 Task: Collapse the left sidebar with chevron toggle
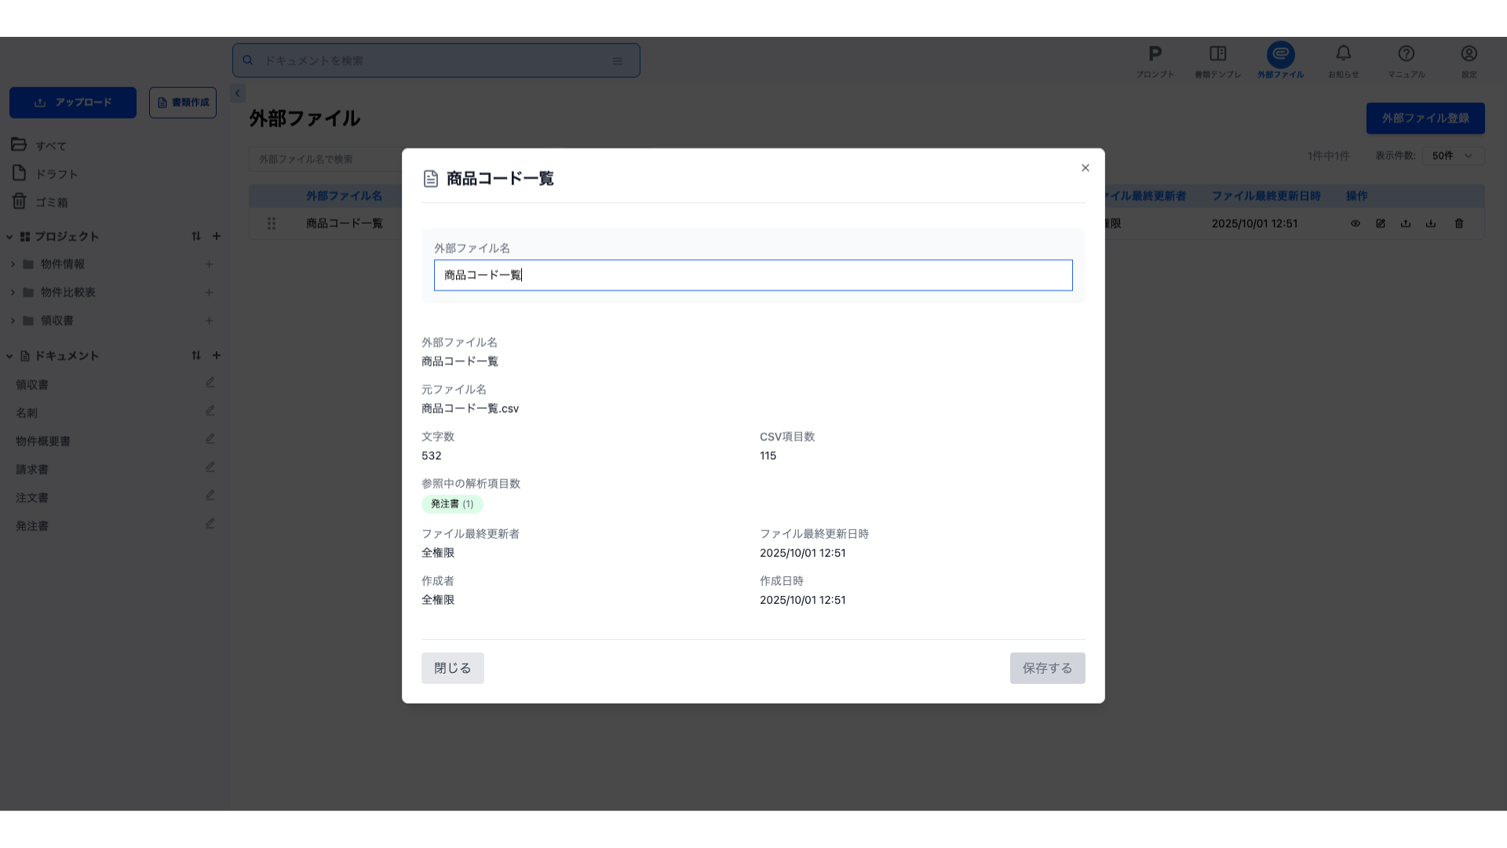[x=237, y=93]
